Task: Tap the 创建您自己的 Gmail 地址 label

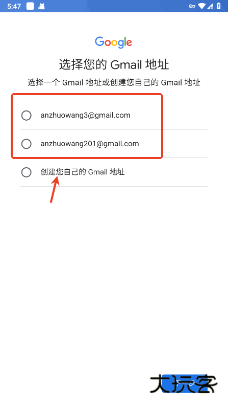Action: (83, 172)
